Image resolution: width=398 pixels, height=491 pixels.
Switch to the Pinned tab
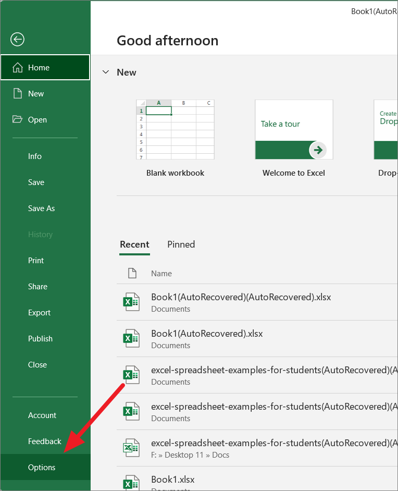pyautogui.click(x=181, y=244)
